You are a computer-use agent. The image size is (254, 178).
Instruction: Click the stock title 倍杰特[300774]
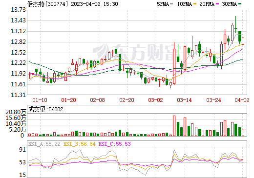(x=47, y=4)
